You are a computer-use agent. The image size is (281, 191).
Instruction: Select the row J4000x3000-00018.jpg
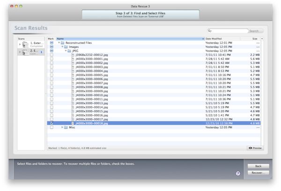click(154, 123)
